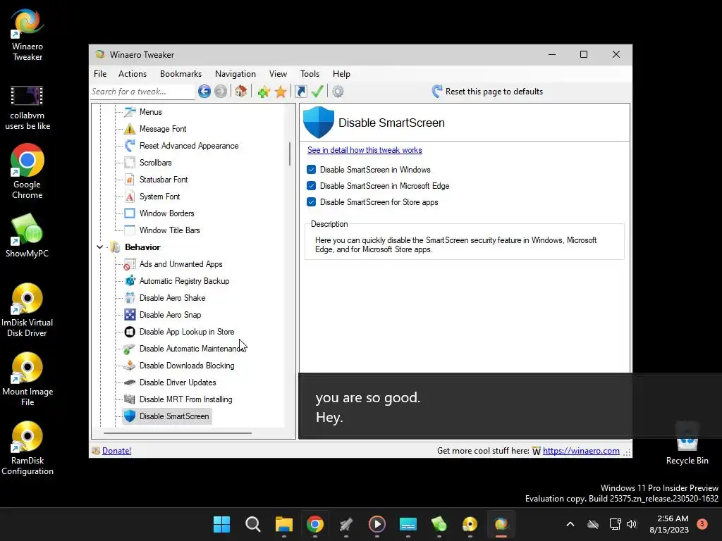Open the View menu

pos(278,74)
